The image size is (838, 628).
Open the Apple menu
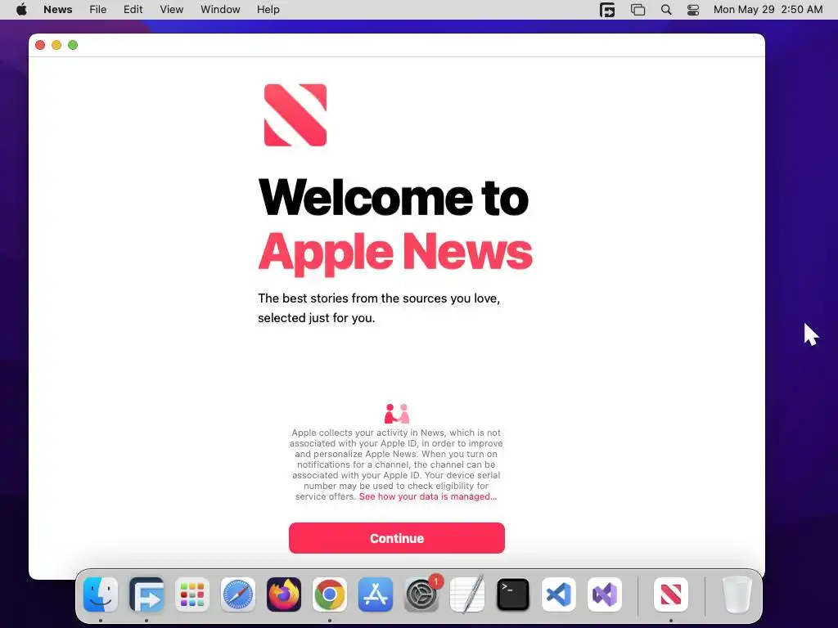tap(21, 10)
